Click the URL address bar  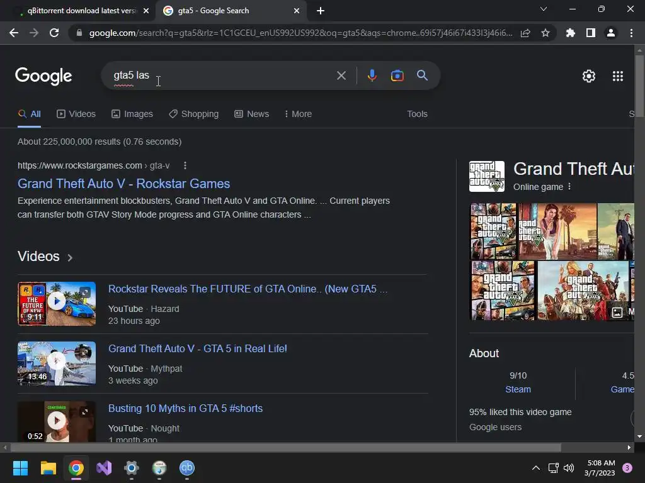[300, 33]
